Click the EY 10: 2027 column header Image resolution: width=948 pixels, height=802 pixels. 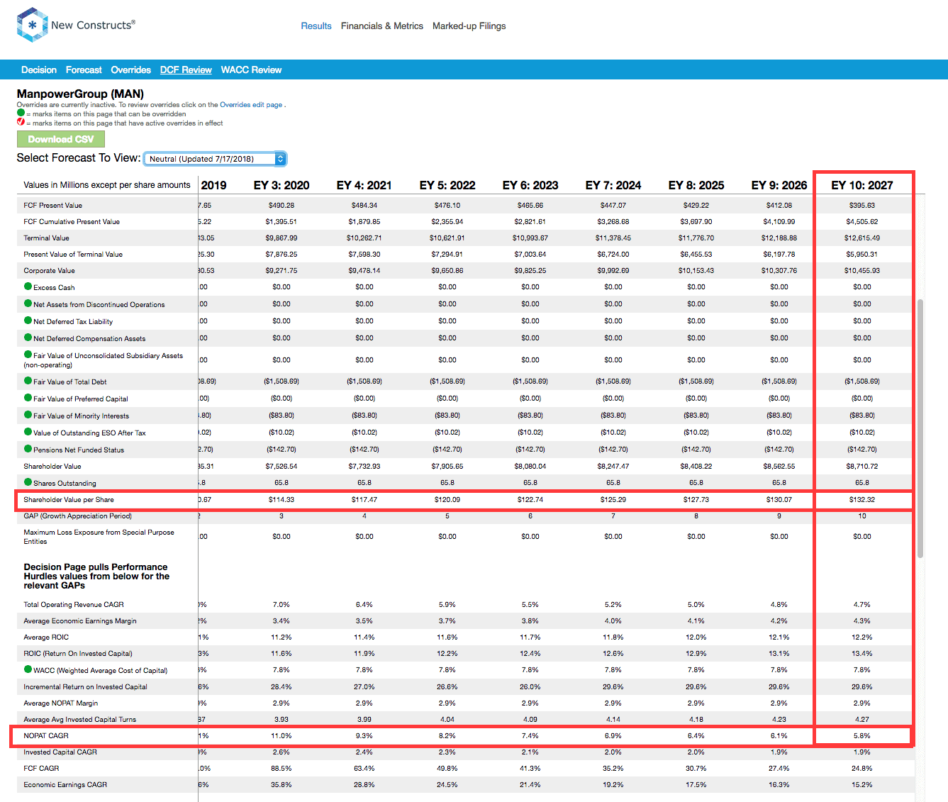tap(862, 185)
